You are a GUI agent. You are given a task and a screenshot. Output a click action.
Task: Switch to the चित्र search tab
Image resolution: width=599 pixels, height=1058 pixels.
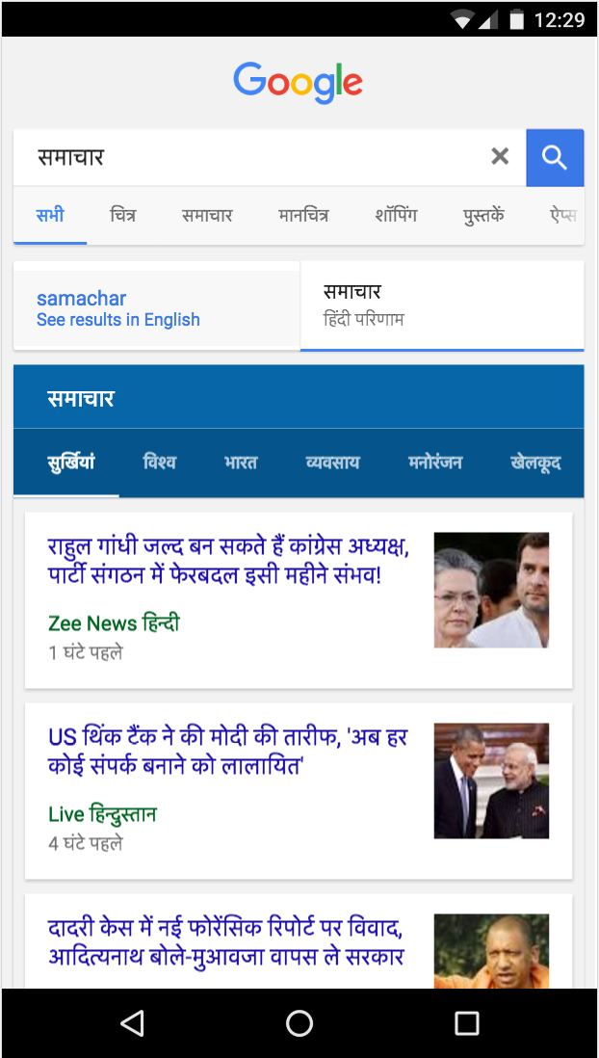[x=122, y=216]
